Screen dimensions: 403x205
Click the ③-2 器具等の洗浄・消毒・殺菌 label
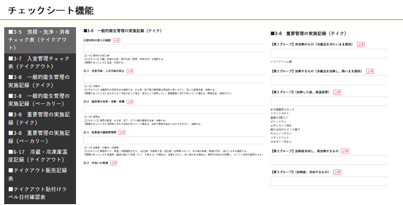(104, 102)
